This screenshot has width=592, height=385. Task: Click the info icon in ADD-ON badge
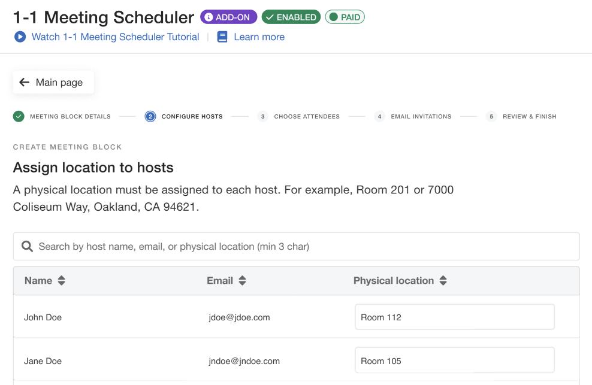[209, 17]
